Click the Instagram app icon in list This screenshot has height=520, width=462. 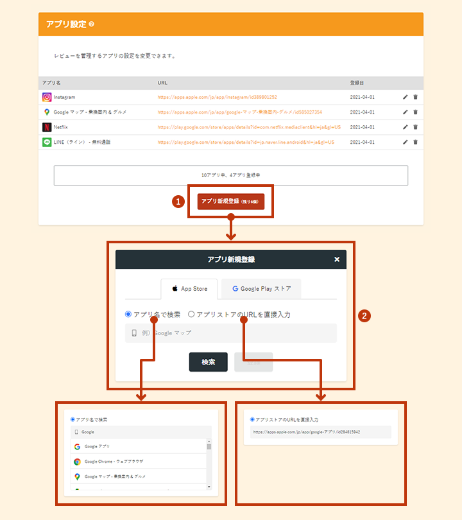tap(47, 97)
